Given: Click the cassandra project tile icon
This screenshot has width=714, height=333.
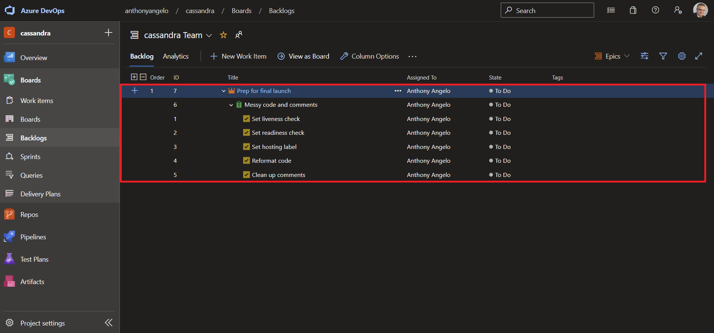Looking at the screenshot, I should 9,32.
